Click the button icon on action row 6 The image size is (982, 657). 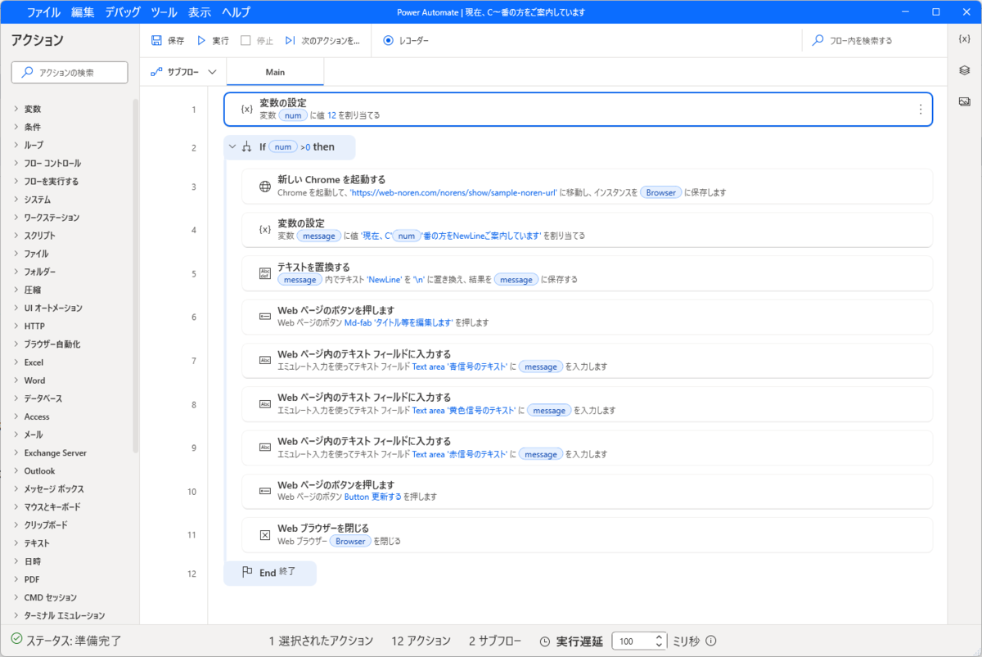264,316
